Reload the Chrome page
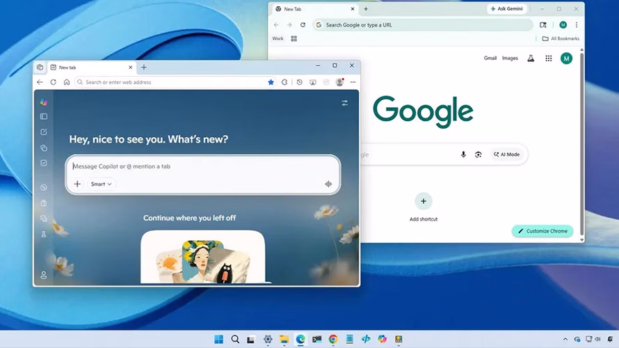This screenshot has width=619, height=348. click(x=303, y=25)
